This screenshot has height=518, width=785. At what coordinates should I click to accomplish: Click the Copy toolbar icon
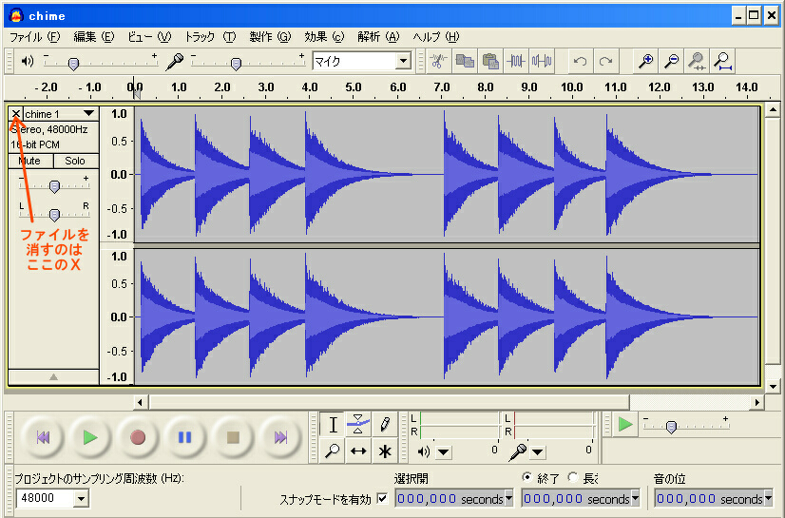465,61
